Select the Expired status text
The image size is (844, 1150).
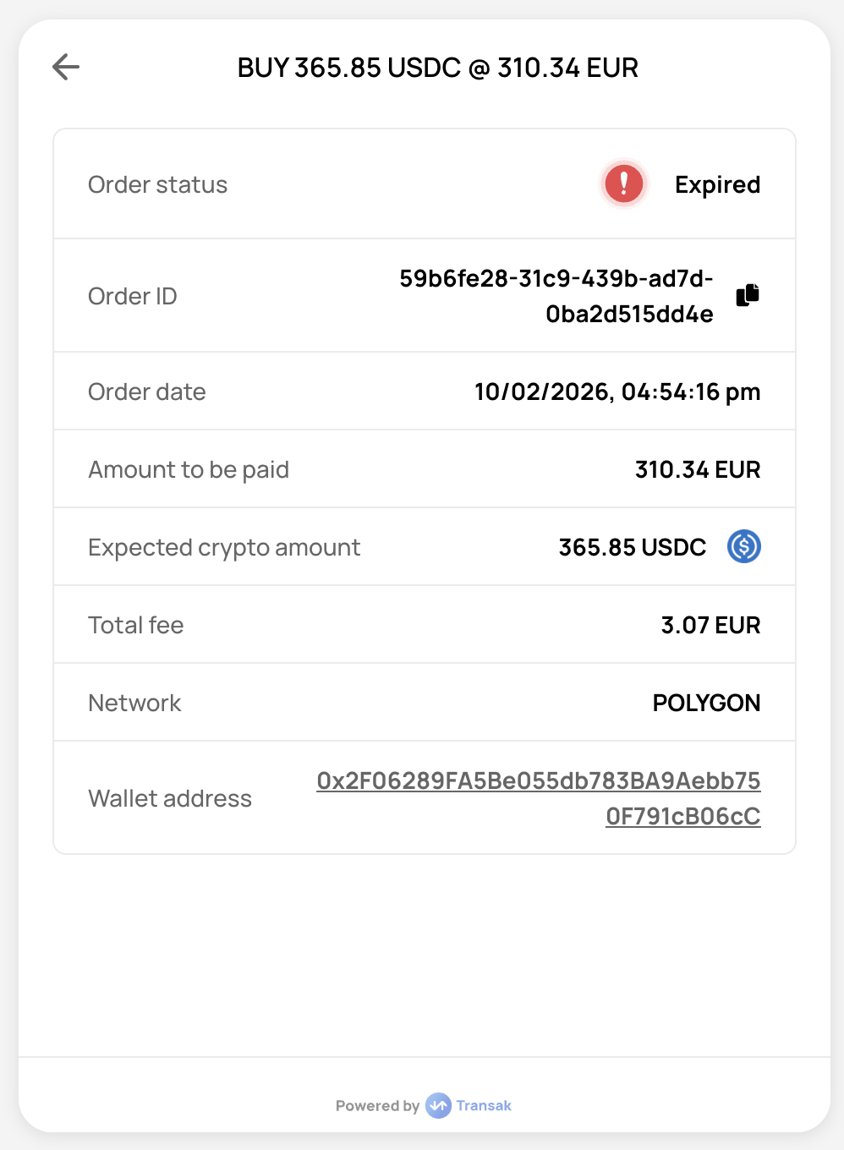pyautogui.click(x=717, y=184)
